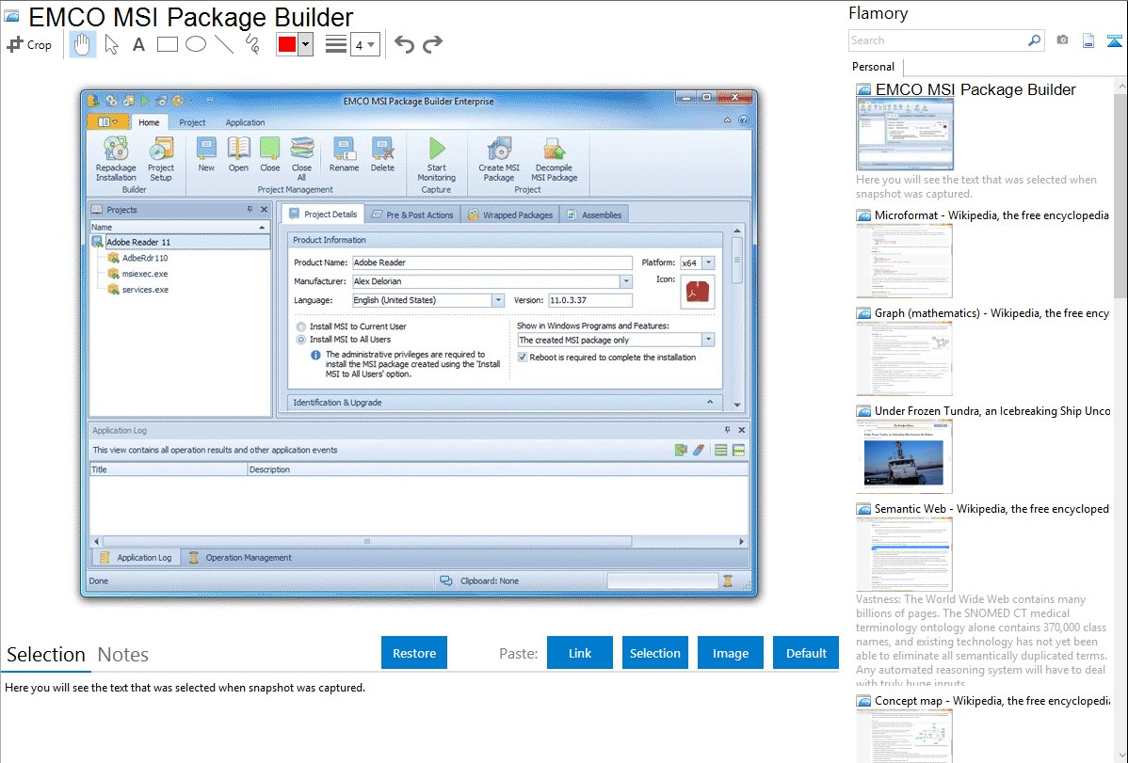Toggle the Reboot is required checkbox
The height and width of the screenshot is (763, 1128).
(523, 358)
